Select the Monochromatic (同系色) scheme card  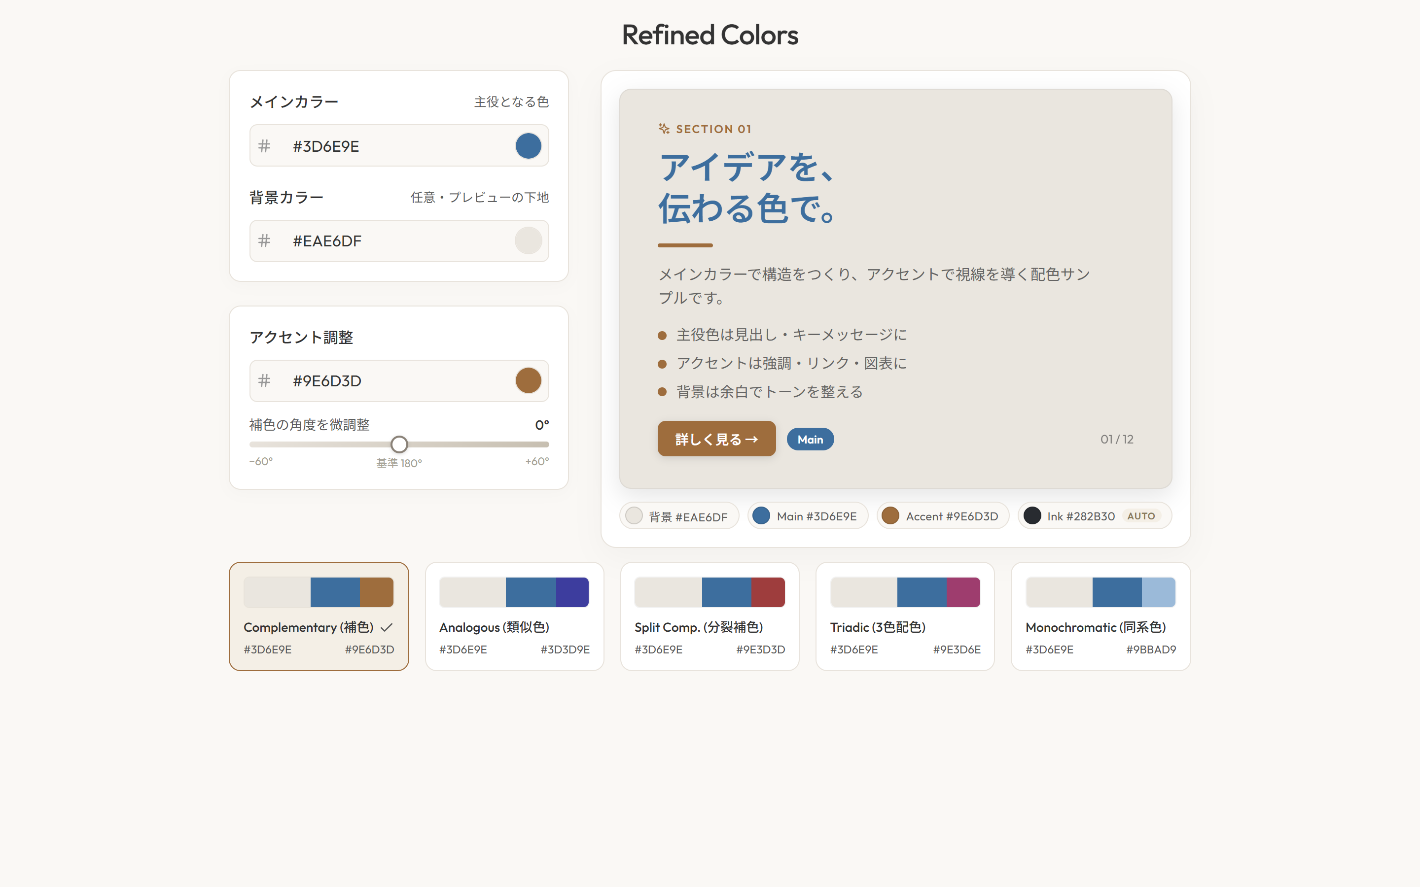[x=1101, y=616]
